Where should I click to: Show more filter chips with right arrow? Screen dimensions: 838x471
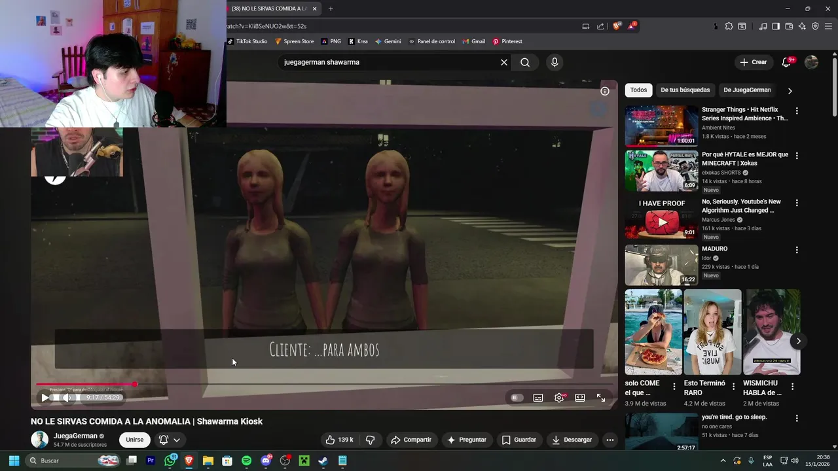(790, 91)
